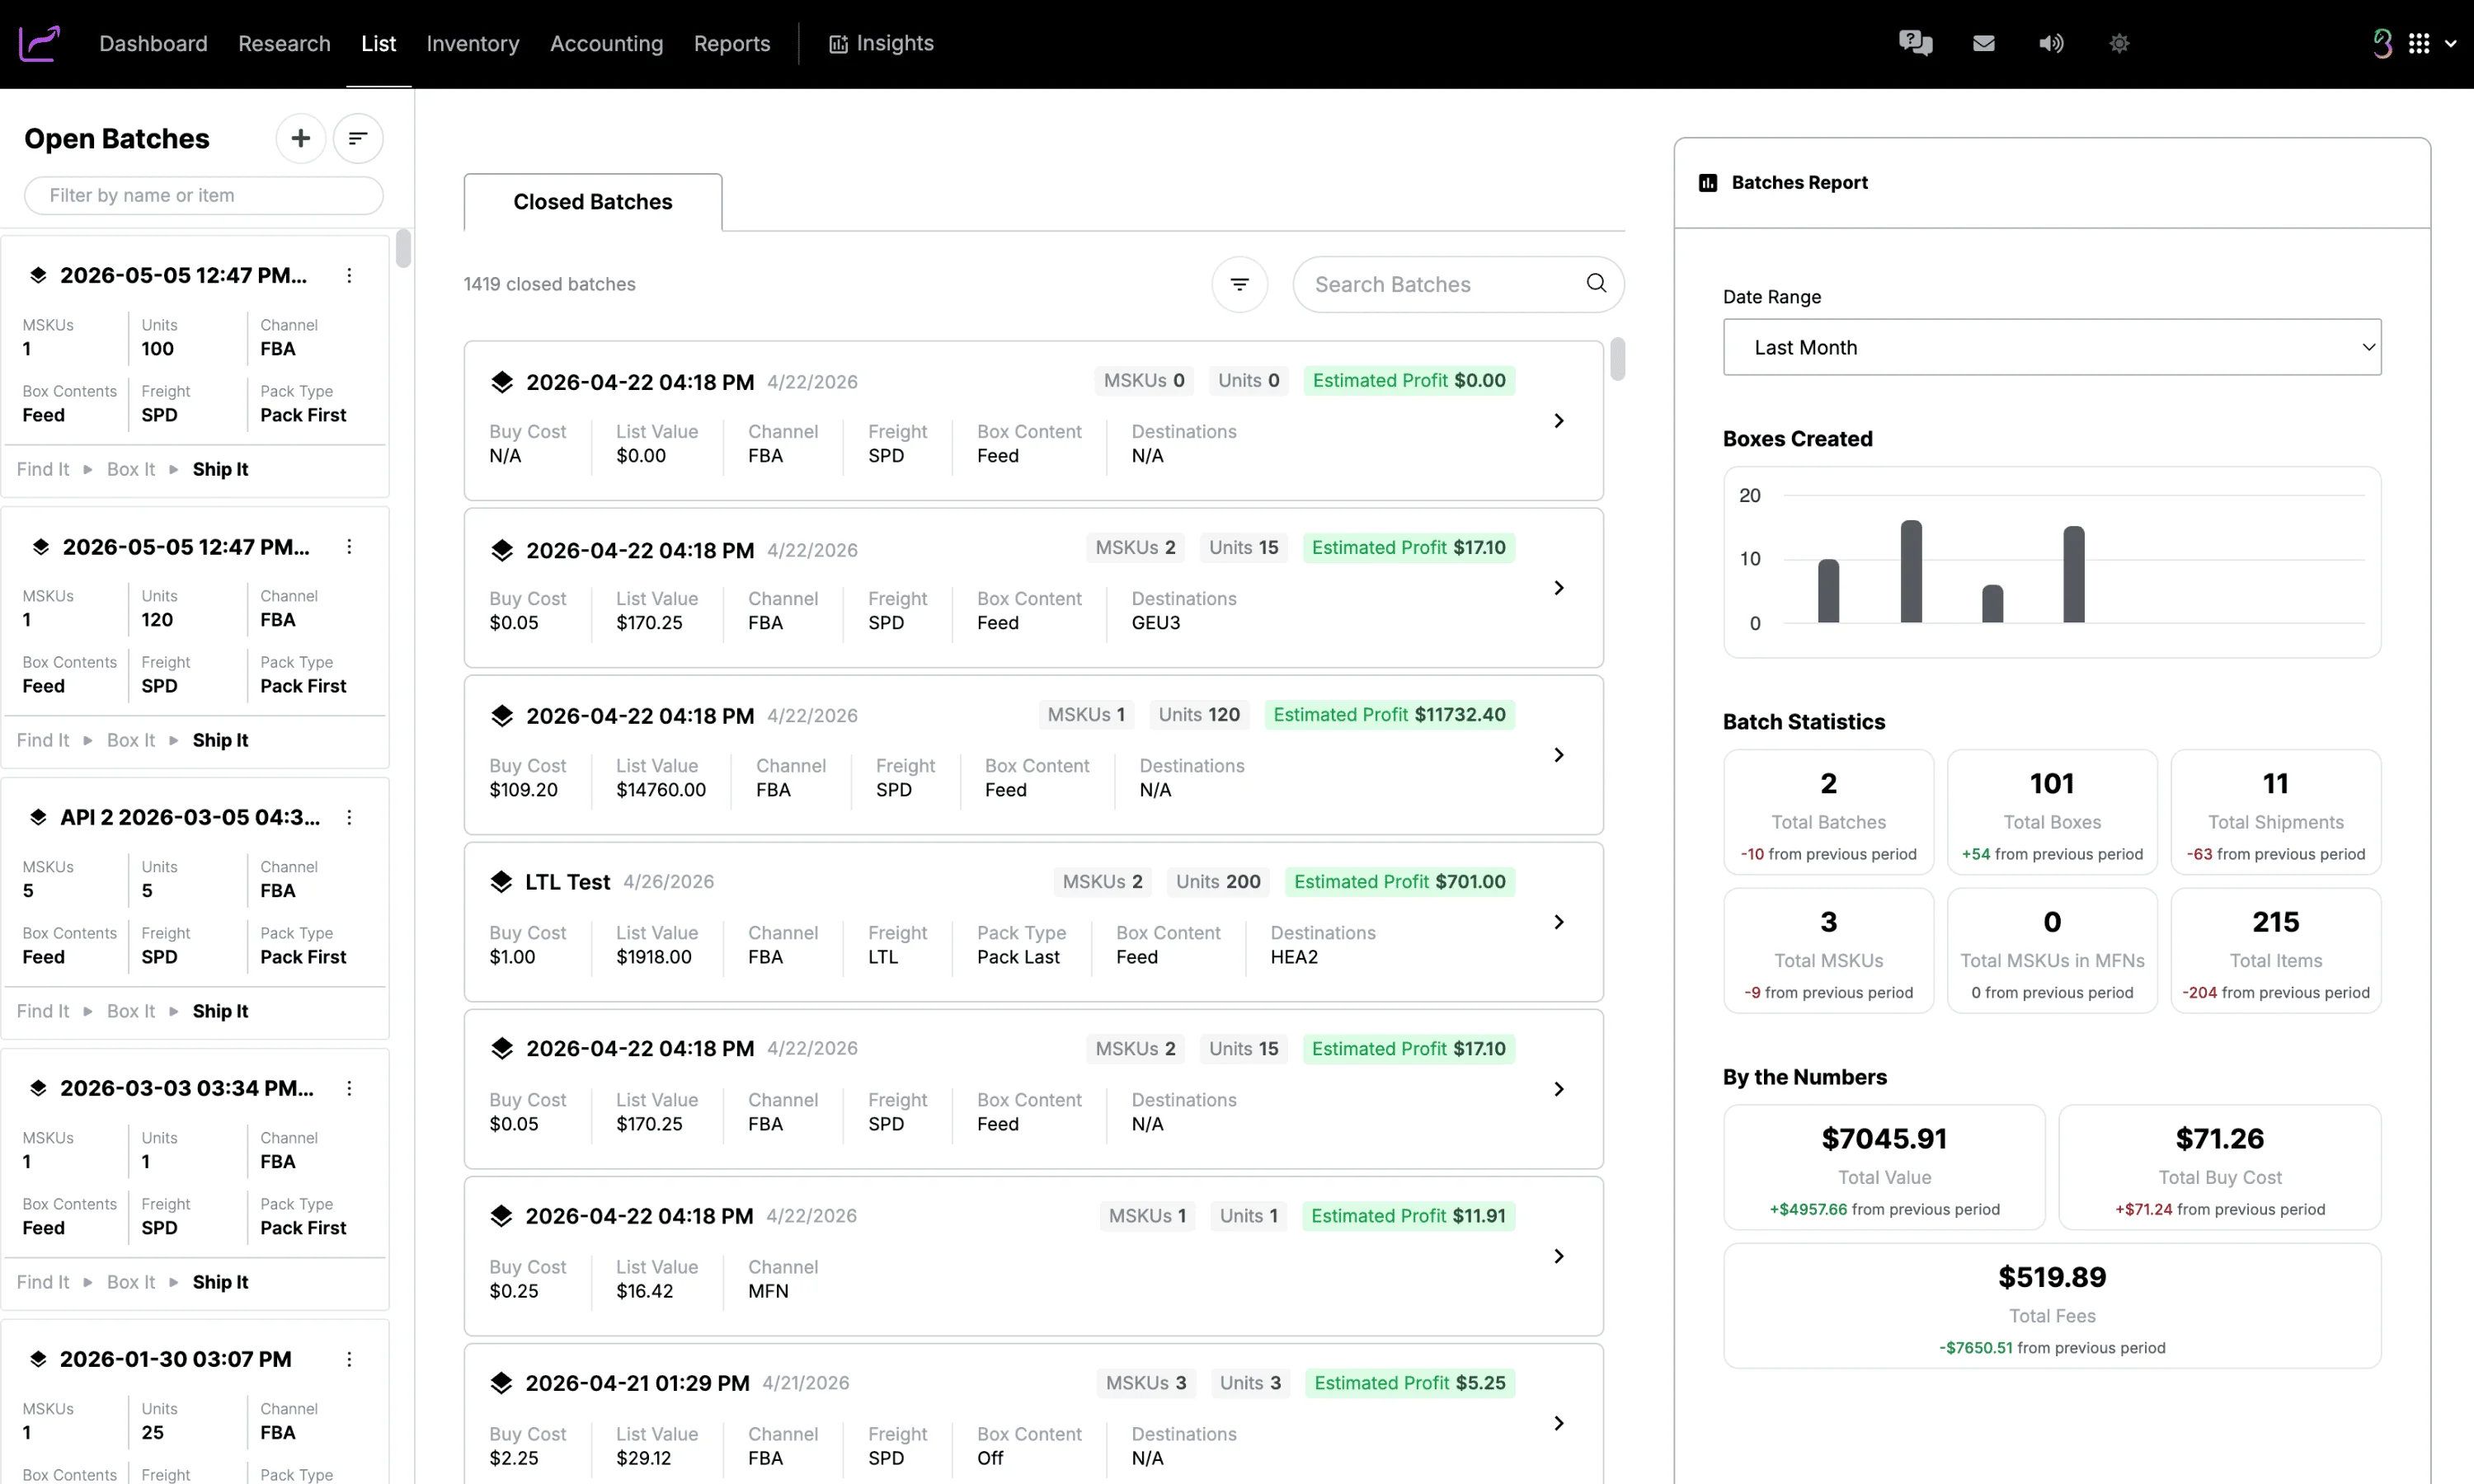Click the Estimated Profit $11.91 badge
The image size is (2474, 1484).
(x=1408, y=1215)
